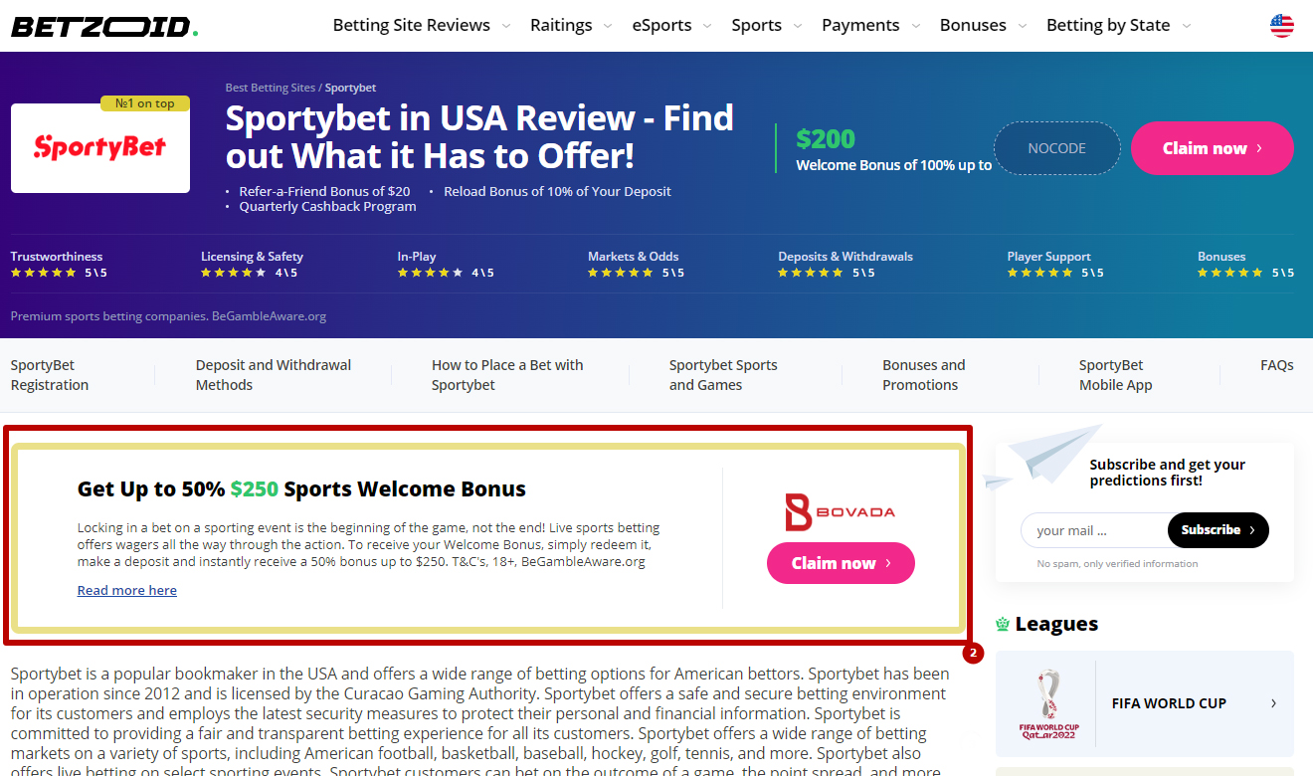Open the US flag language selector

(1281, 26)
